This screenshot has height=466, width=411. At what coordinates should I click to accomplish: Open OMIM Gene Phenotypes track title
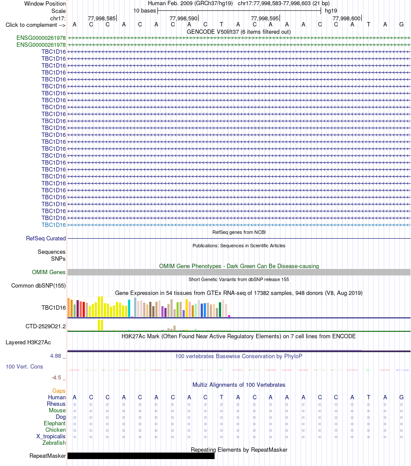click(239, 266)
